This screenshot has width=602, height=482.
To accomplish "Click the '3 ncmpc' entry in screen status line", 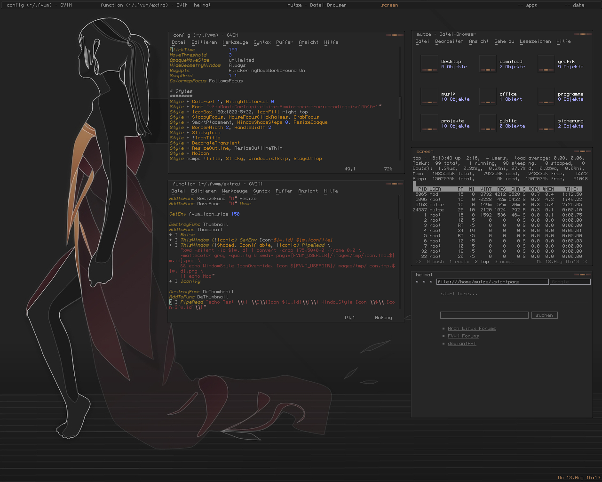I will 504,262.
